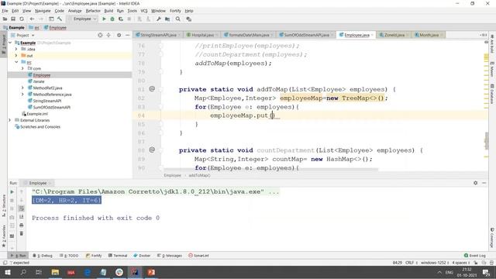Open the VCS menu
Screen dimensions: 496x279
[144, 11]
